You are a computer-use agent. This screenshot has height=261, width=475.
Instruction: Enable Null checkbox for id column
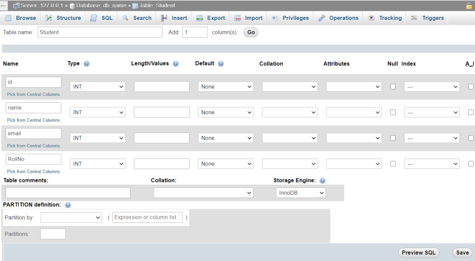393,87
